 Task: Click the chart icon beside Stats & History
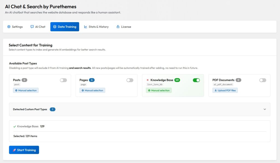pos(86,27)
